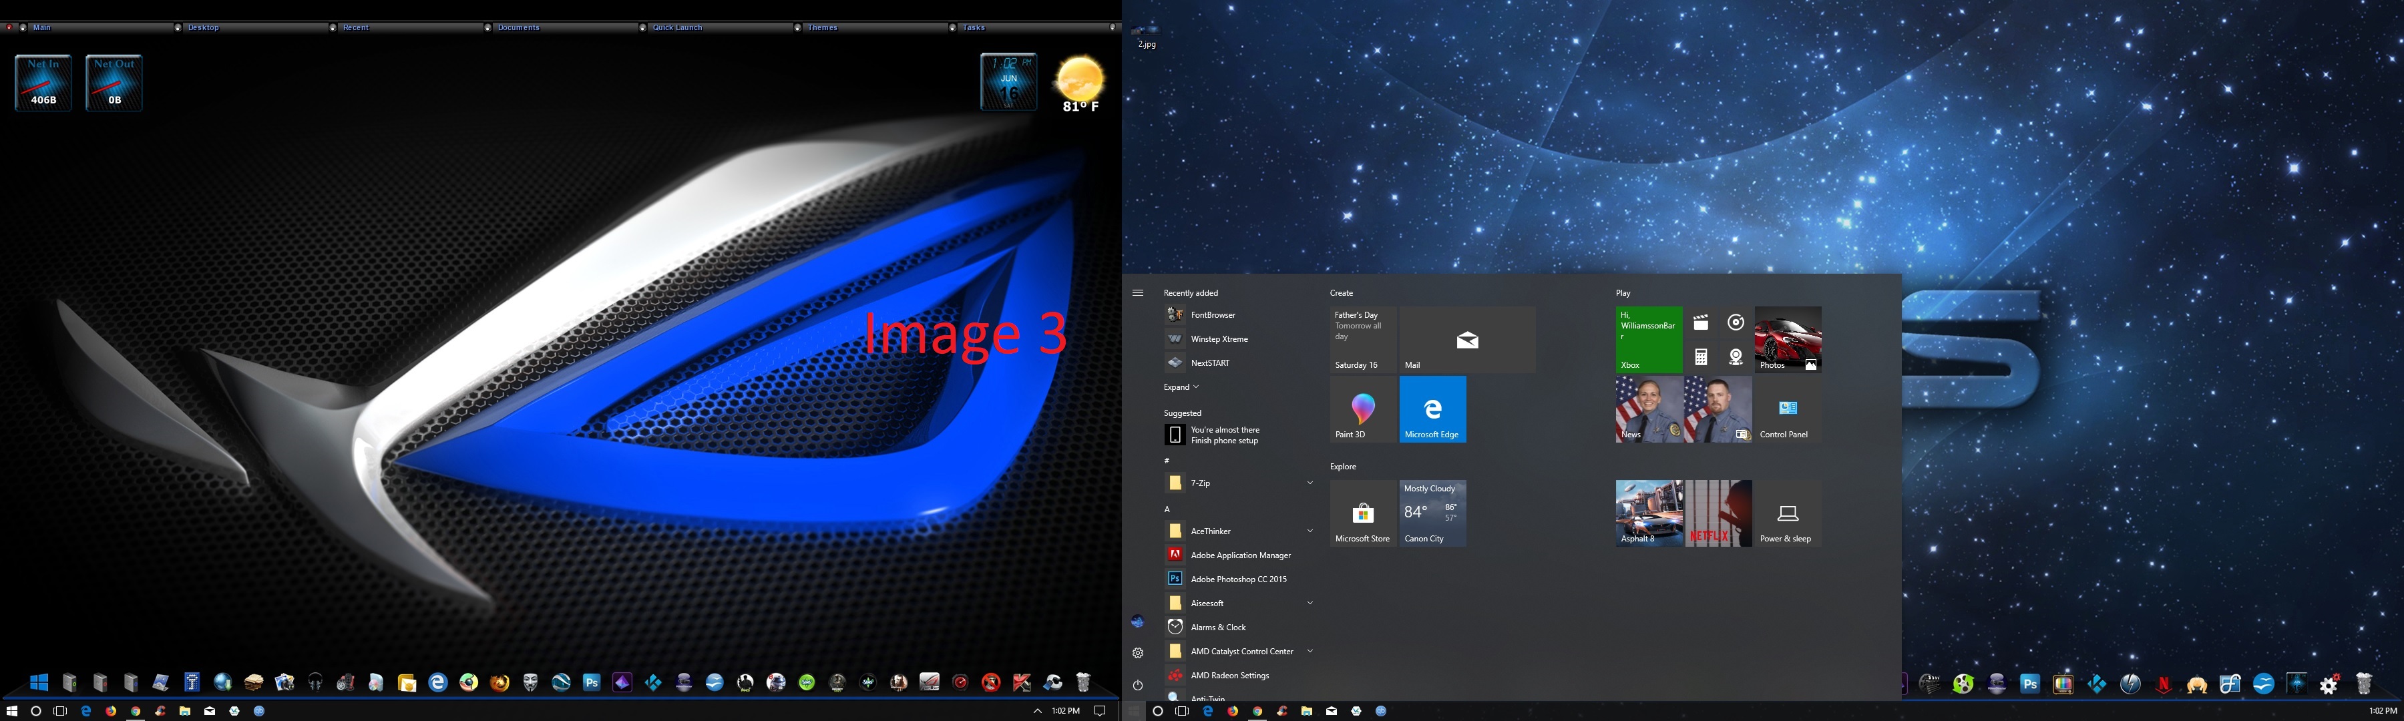2404x721 pixels.
Task: Click the lightning bolt dock icon
Action: click(2130, 685)
